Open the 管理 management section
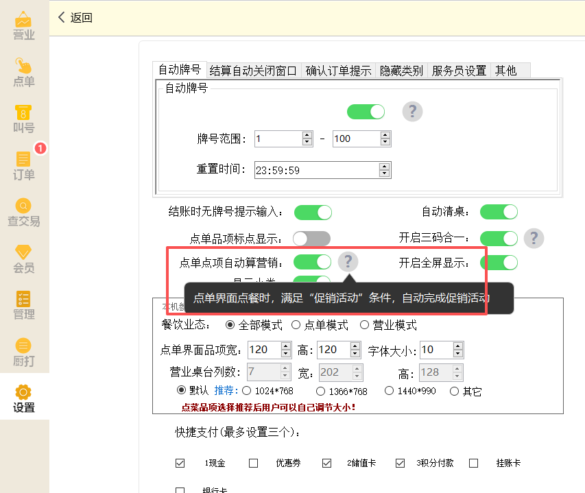Viewport: 585px width, 493px height. pos(24,305)
